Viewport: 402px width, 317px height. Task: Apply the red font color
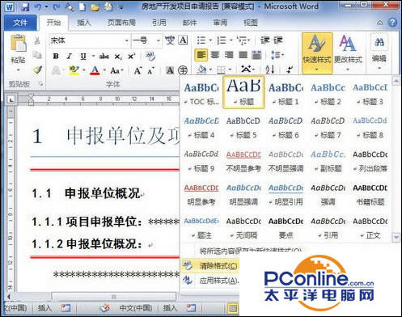click(x=95, y=70)
